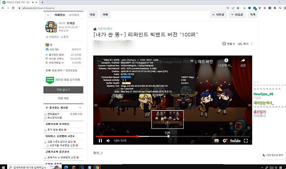286x169 pixels.
Task: Click the purple O extension icon
Action: [x=265, y=8]
